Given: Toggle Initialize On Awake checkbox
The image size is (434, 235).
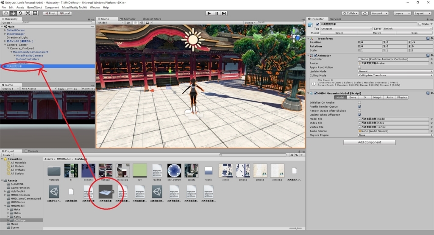Looking at the screenshot, I should [x=359, y=102].
